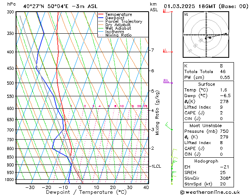Click the StmSpd (kt) value 20

[223, 184]
